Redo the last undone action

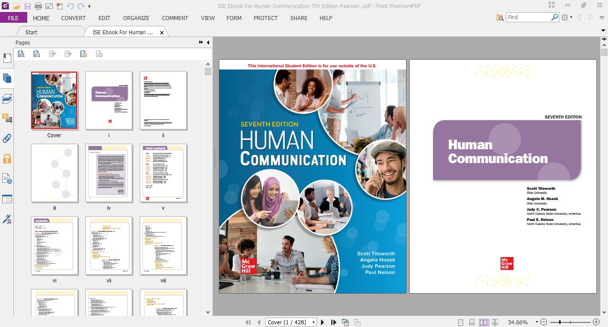[x=81, y=6]
